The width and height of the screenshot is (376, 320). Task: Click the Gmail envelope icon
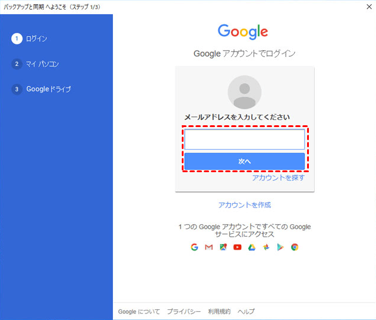pyautogui.click(x=208, y=247)
